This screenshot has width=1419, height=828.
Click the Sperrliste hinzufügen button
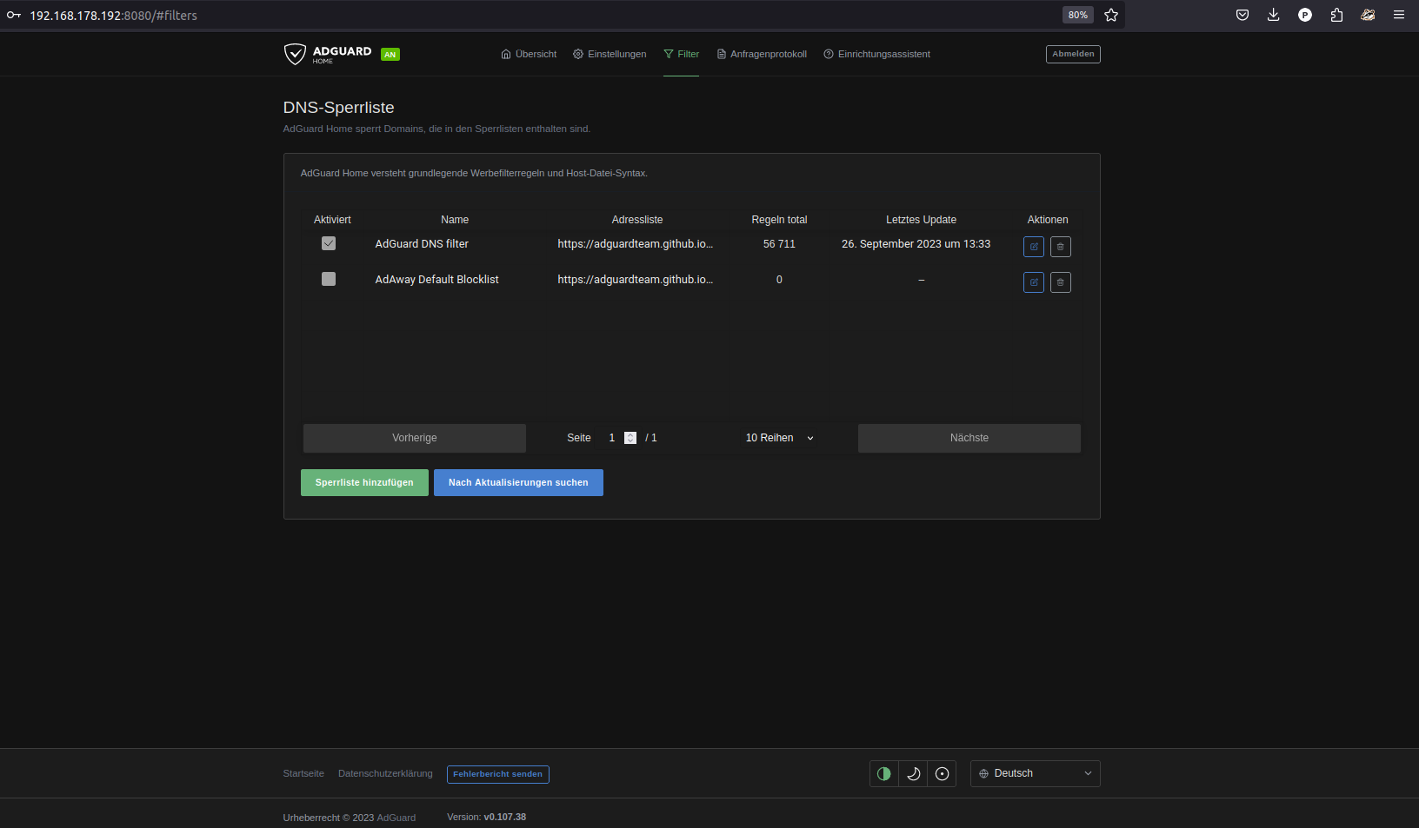pos(364,483)
